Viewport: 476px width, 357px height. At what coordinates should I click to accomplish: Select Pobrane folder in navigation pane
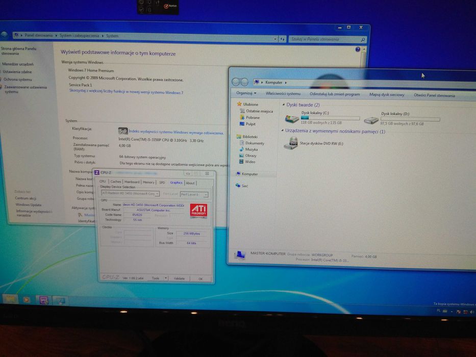click(253, 117)
